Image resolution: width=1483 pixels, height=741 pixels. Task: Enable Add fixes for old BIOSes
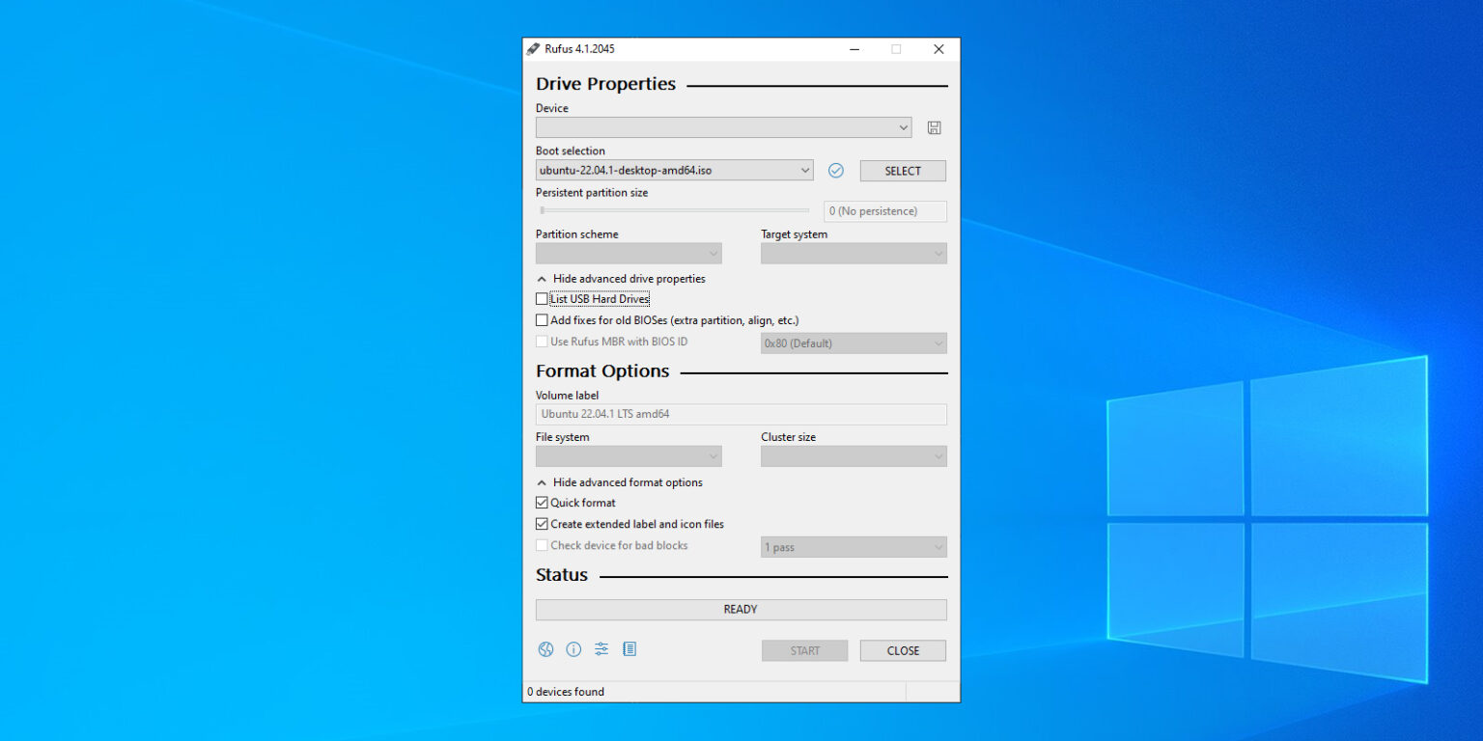pyautogui.click(x=542, y=320)
